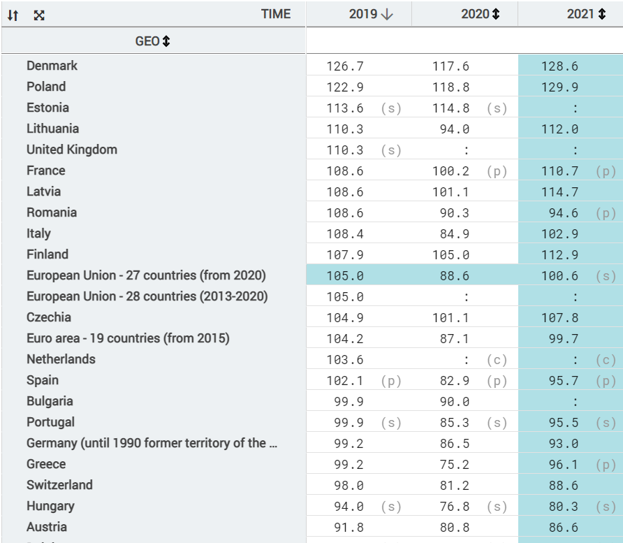Image resolution: width=623 pixels, height=543 pixels.
Task: Select the Switzerland row label
Action: [x=59, y=485]
